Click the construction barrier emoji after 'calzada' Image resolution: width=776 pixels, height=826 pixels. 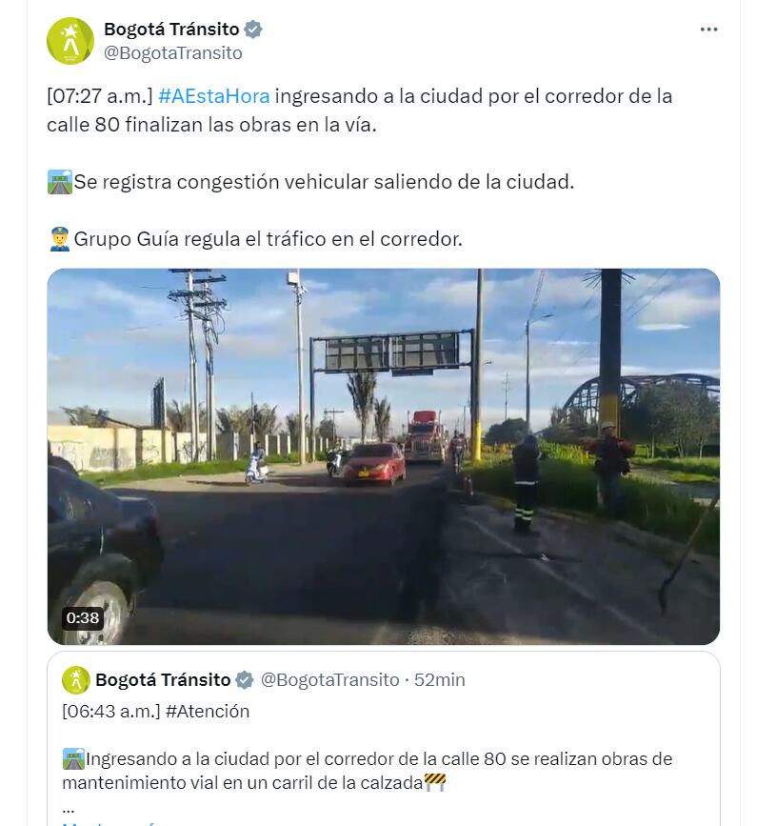coord(434,782)
